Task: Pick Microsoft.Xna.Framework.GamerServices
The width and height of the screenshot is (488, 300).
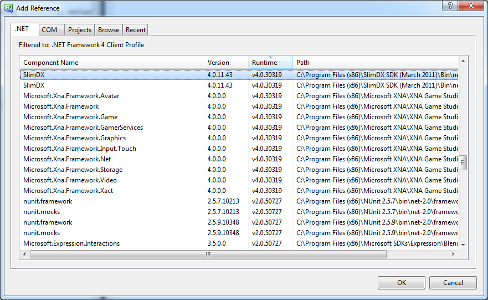Action: click(x=239, y=128)
